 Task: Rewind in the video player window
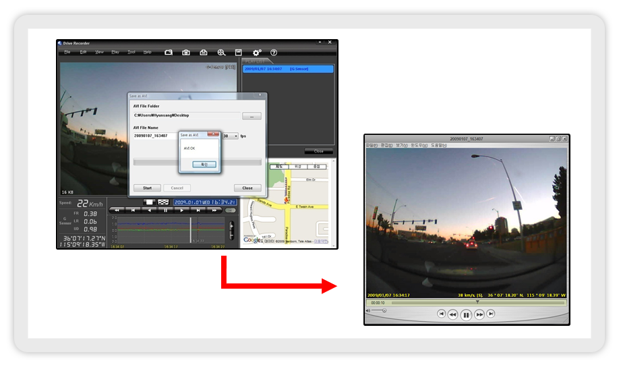pos(453,314)
